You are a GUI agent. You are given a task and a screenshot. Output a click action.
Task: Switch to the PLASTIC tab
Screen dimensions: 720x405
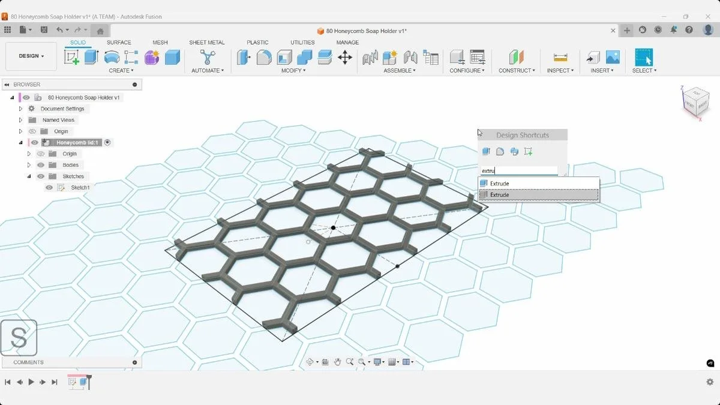(257, 43)
